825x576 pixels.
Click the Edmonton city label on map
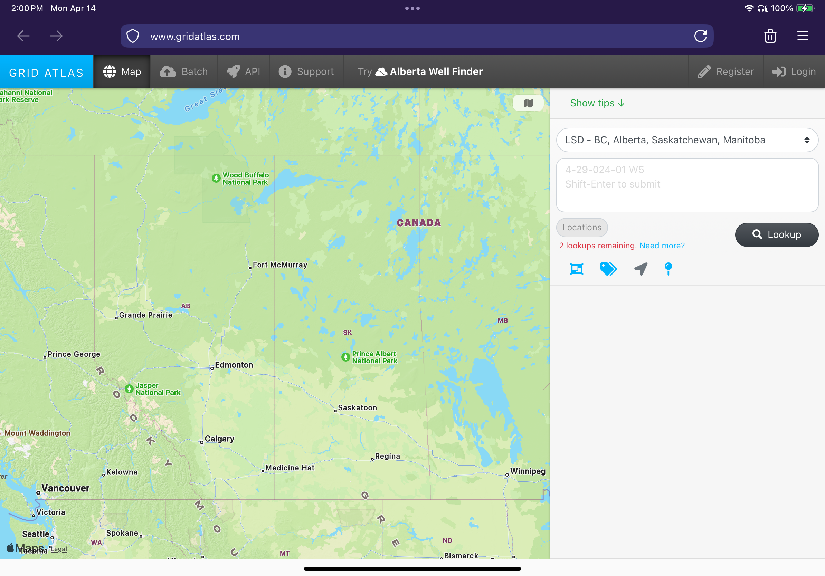coord(234,365)
